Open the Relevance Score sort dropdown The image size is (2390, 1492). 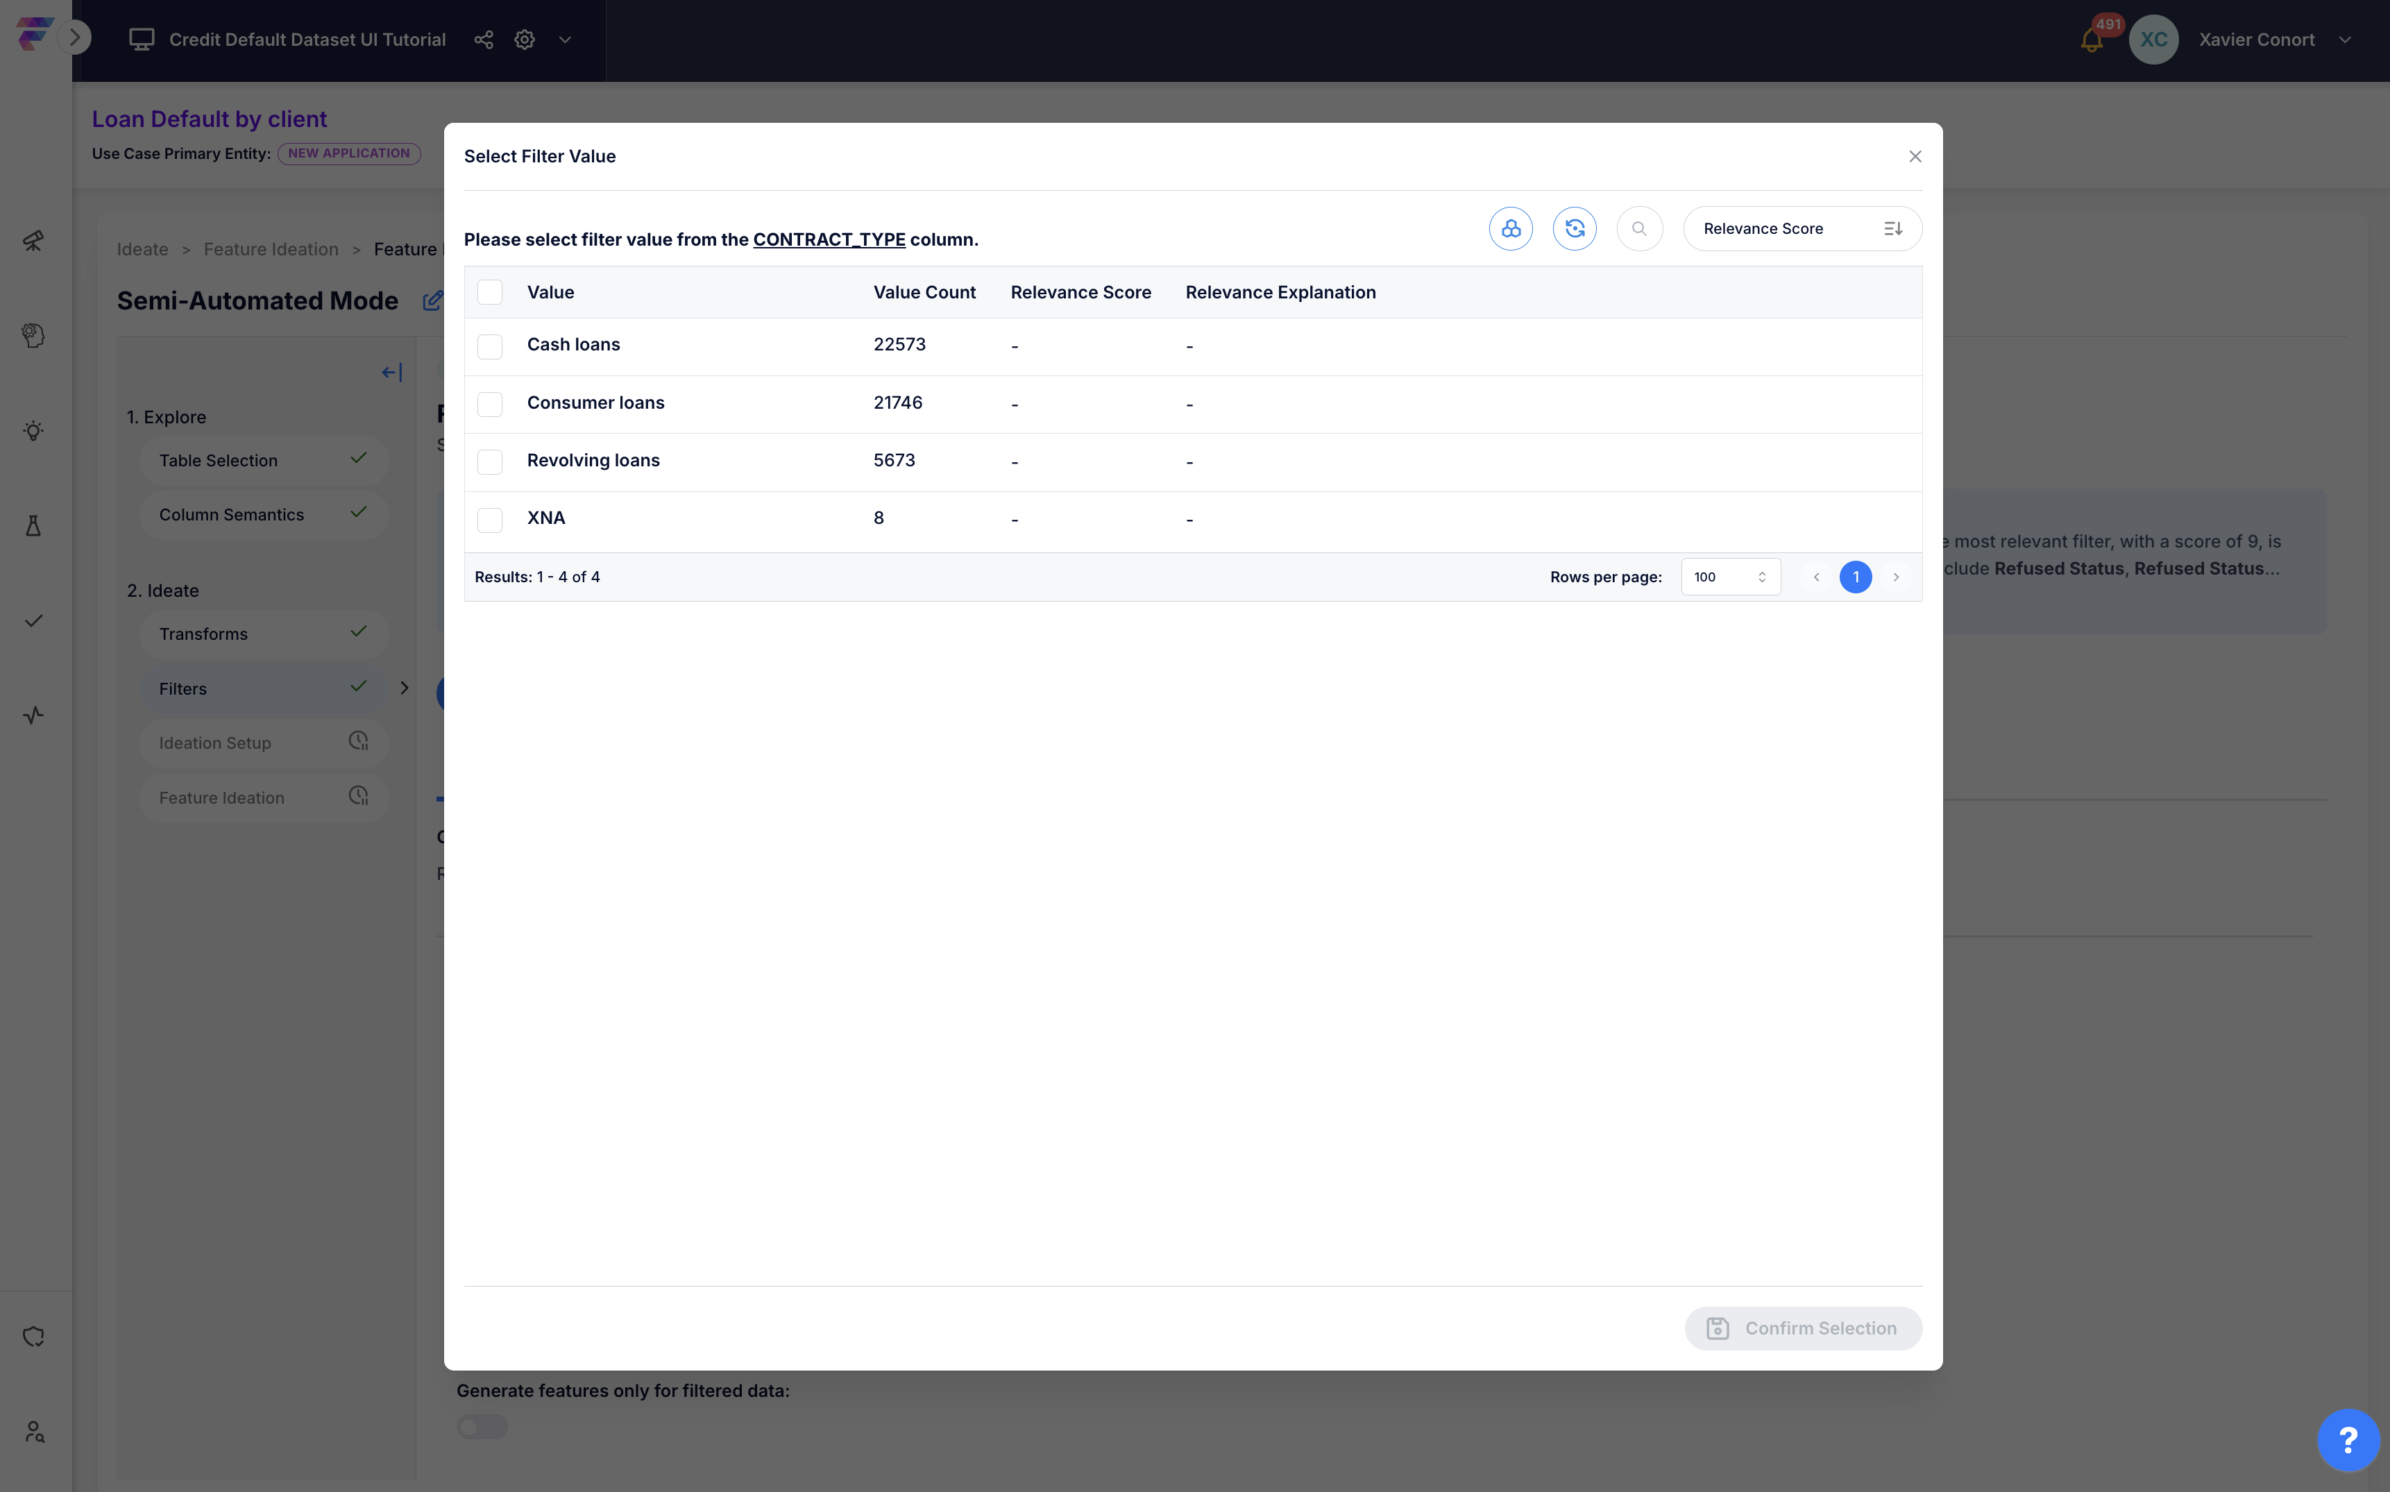(x=1802, y=229)
